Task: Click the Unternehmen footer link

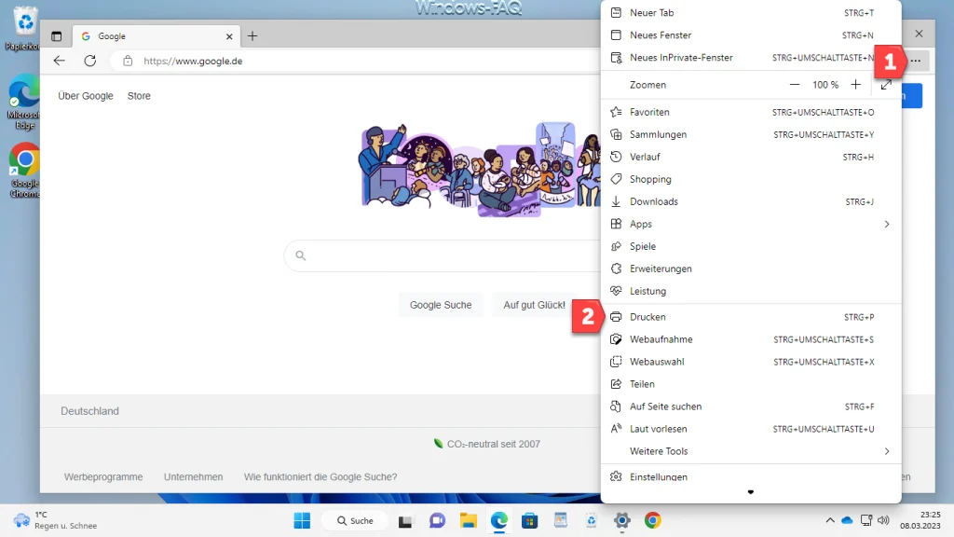Action: pos(194,476)
